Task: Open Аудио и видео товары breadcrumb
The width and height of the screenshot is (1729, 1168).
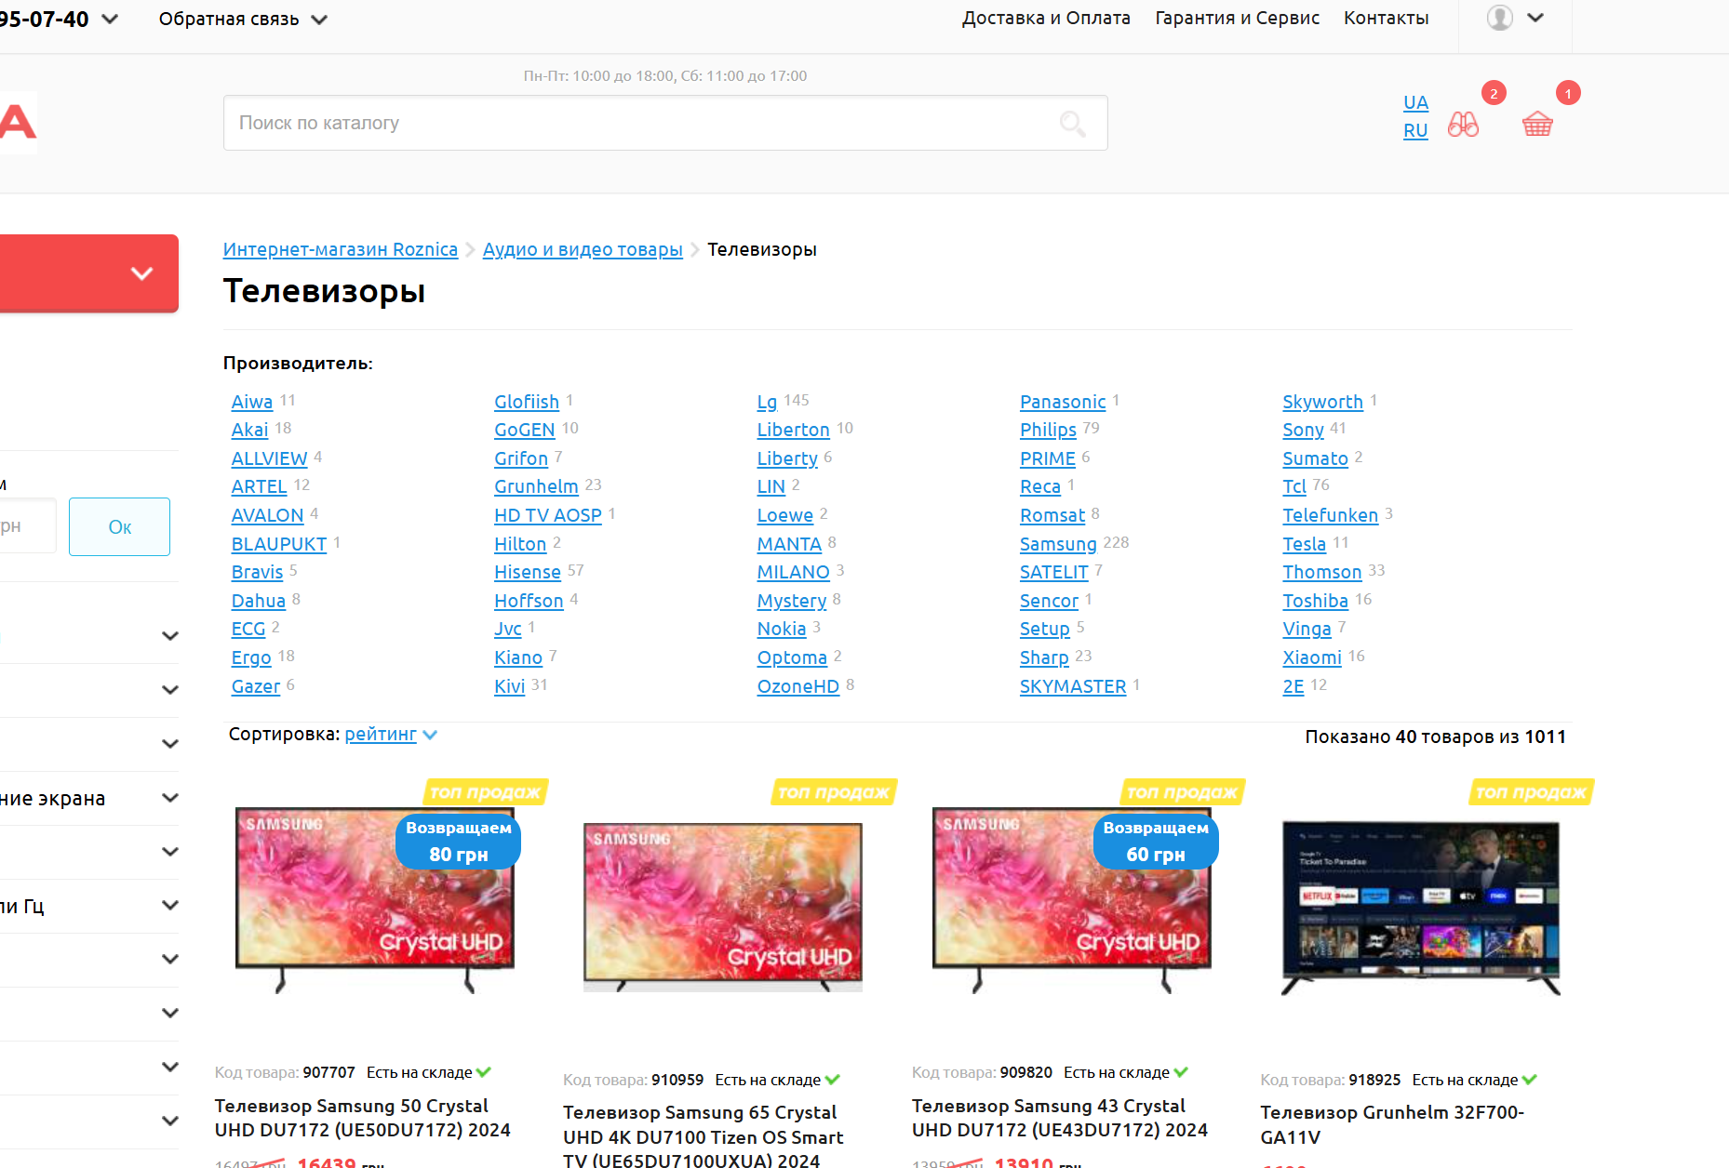Action: point(583,249)
